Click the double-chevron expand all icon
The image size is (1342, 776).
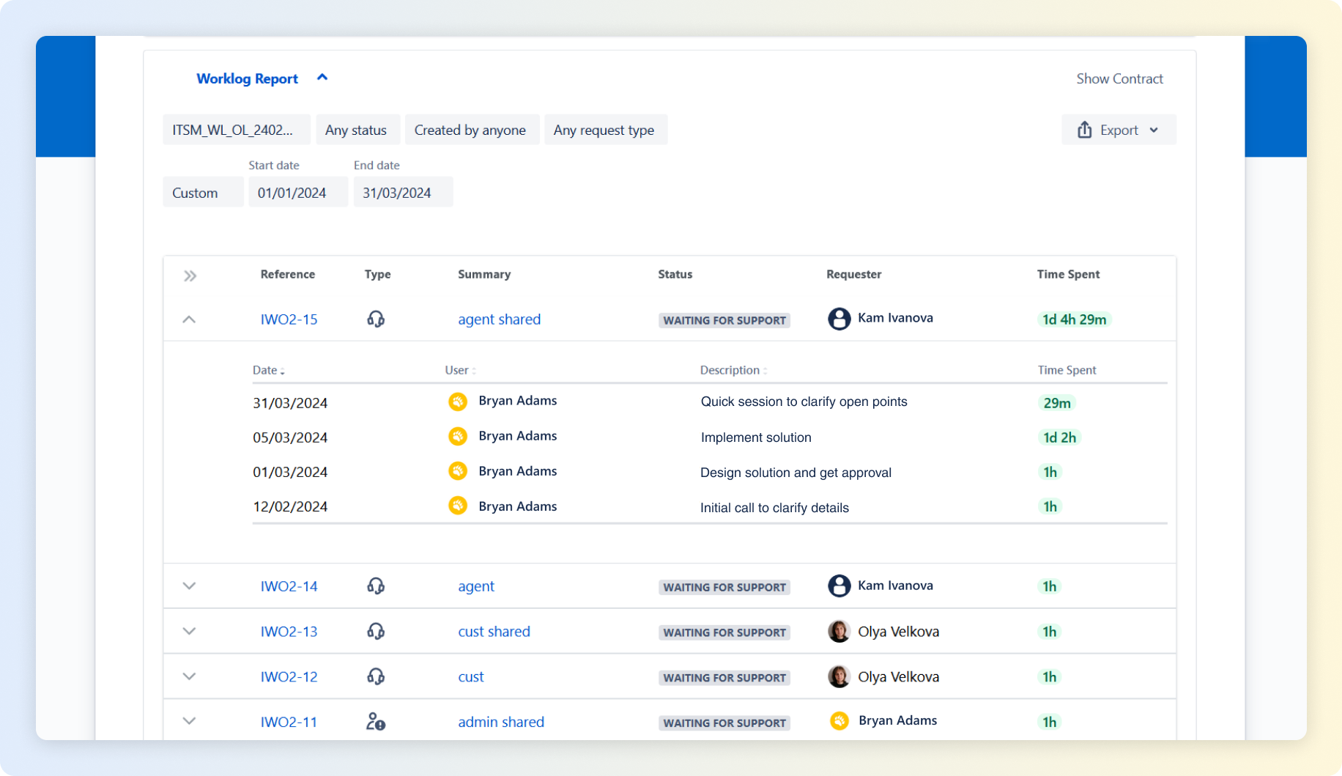[190, 276]
